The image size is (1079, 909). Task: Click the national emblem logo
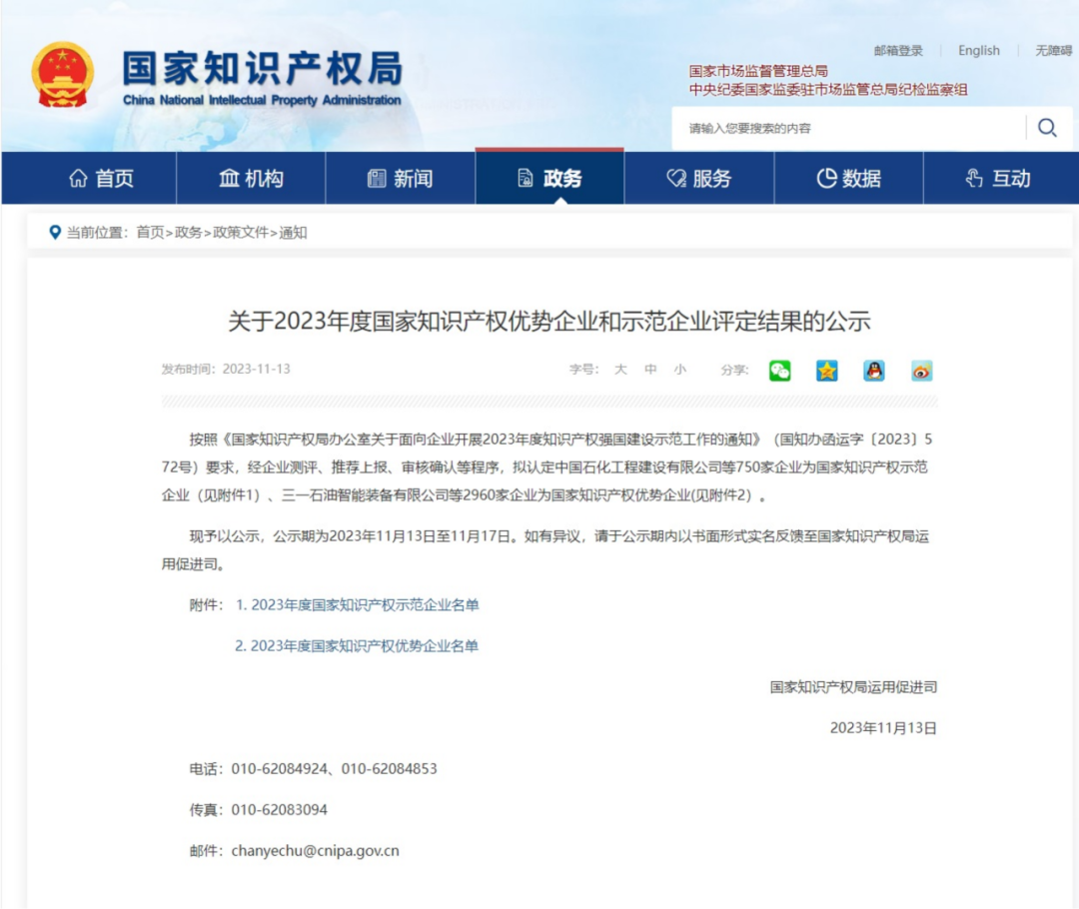coord(64,73)
